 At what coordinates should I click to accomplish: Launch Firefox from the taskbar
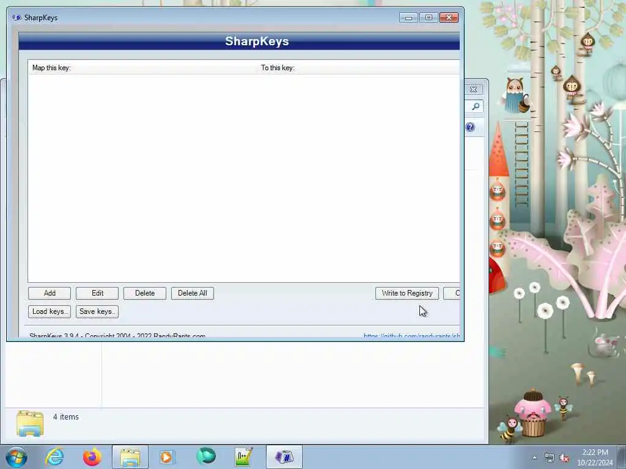[92, 457]
